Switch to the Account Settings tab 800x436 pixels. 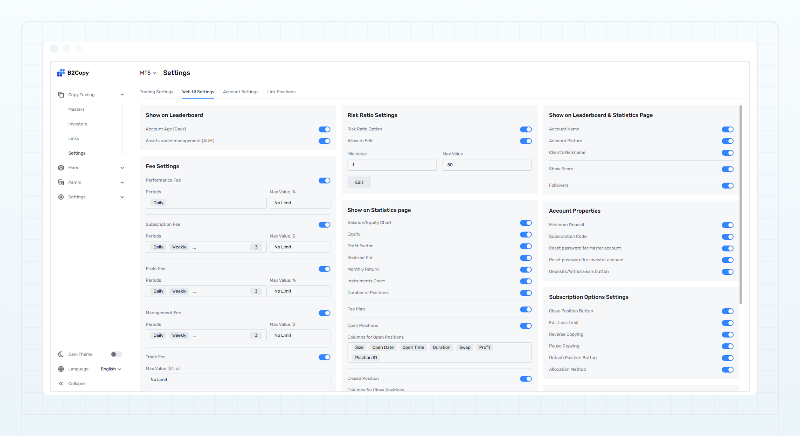coord(241,92)
